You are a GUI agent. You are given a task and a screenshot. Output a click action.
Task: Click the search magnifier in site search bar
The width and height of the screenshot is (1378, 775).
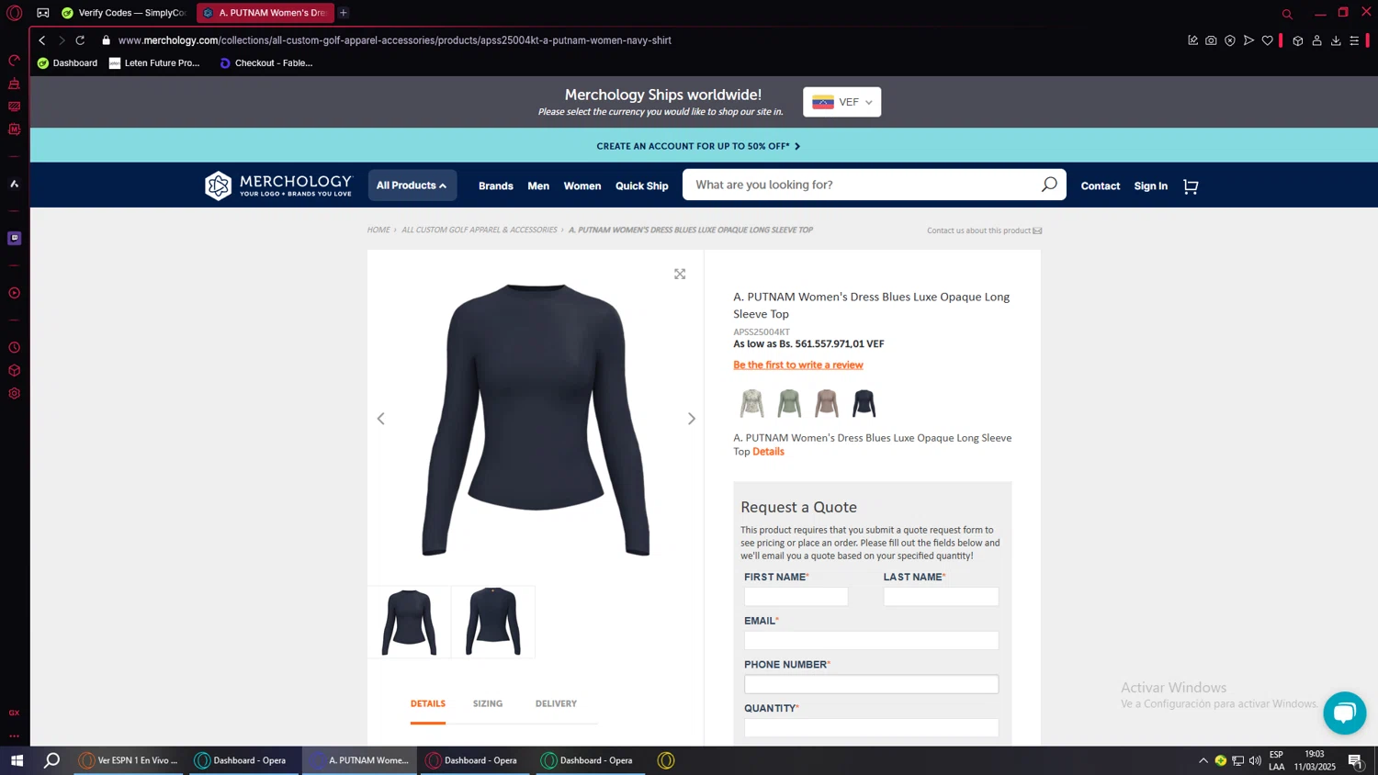1049,185
